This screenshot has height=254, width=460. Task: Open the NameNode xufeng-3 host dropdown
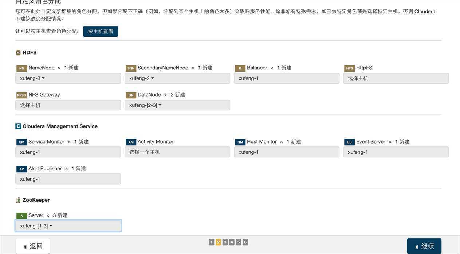68,78
